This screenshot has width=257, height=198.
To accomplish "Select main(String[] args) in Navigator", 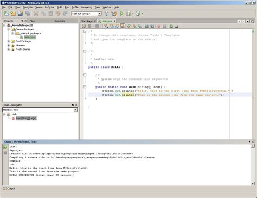I will click(x=27, y=119).
